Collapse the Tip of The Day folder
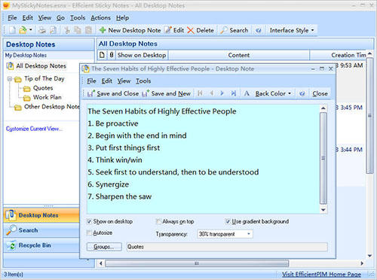 tap(10, 79)
